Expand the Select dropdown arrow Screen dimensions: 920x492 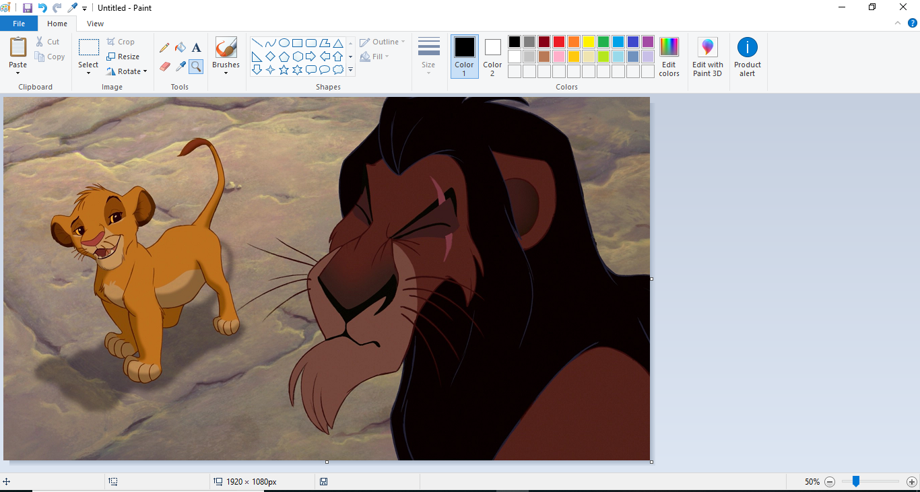pyautogui.click(x=88, y=73)
